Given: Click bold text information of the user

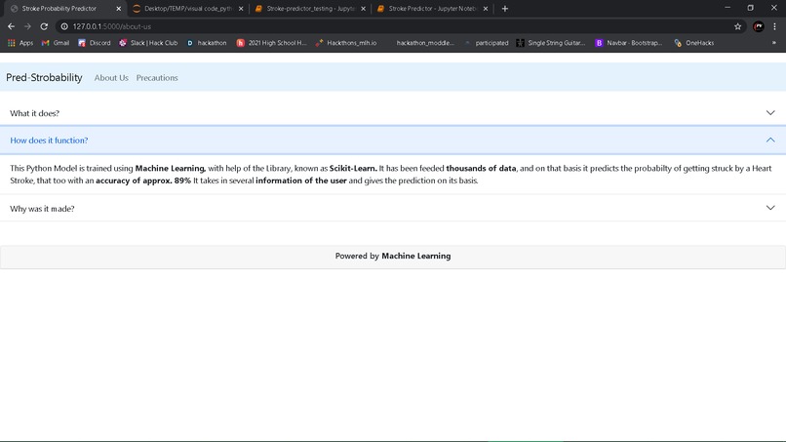Looking at the screenshot, I should click(301, 181).
